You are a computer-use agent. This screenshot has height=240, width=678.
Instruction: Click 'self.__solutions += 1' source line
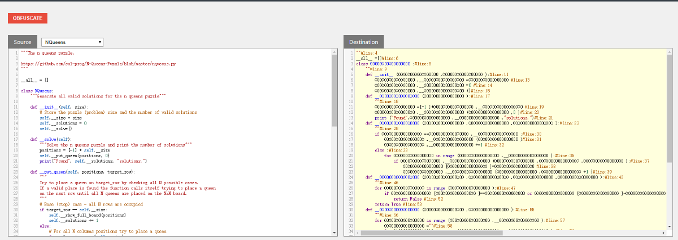(x=73, y=220)
